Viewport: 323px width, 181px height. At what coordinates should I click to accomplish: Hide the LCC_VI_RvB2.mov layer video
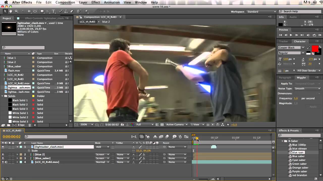point(3,162)
